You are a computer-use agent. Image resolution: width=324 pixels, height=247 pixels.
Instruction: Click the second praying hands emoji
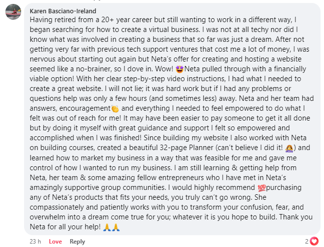(115, 227)
